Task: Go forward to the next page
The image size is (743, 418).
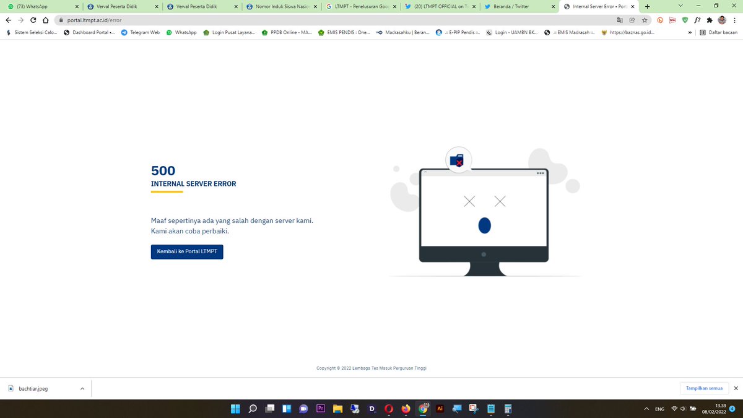Action: (21, 20)
